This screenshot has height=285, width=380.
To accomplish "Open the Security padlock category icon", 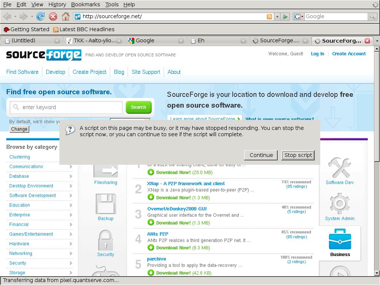I will pos(106,240).
